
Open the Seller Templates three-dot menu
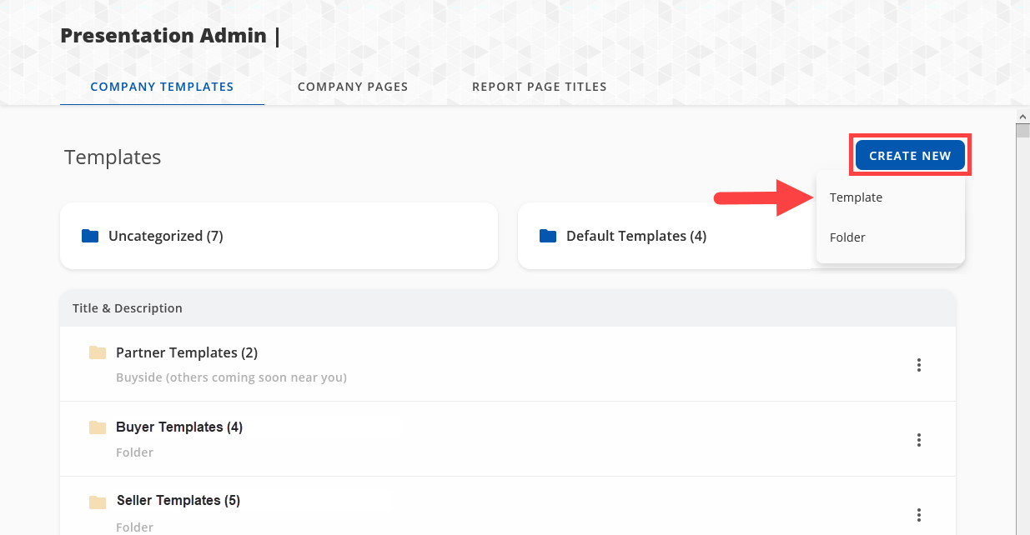pos(918,515)
